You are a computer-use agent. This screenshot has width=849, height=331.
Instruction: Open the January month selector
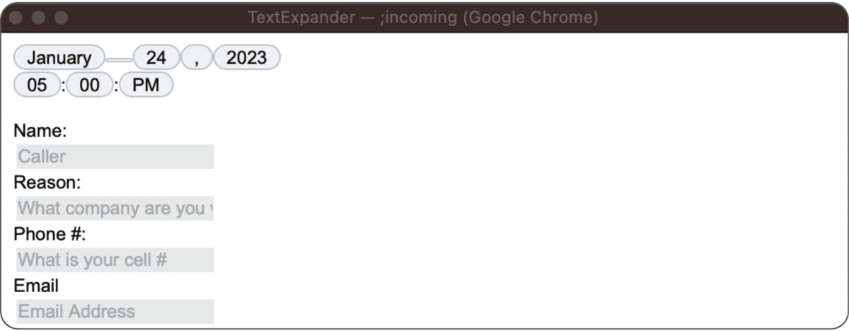59,57
